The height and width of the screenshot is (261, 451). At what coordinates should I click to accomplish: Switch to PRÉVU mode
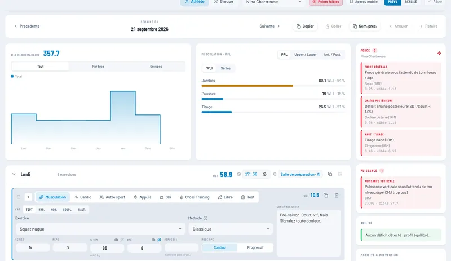click(392, 2)
